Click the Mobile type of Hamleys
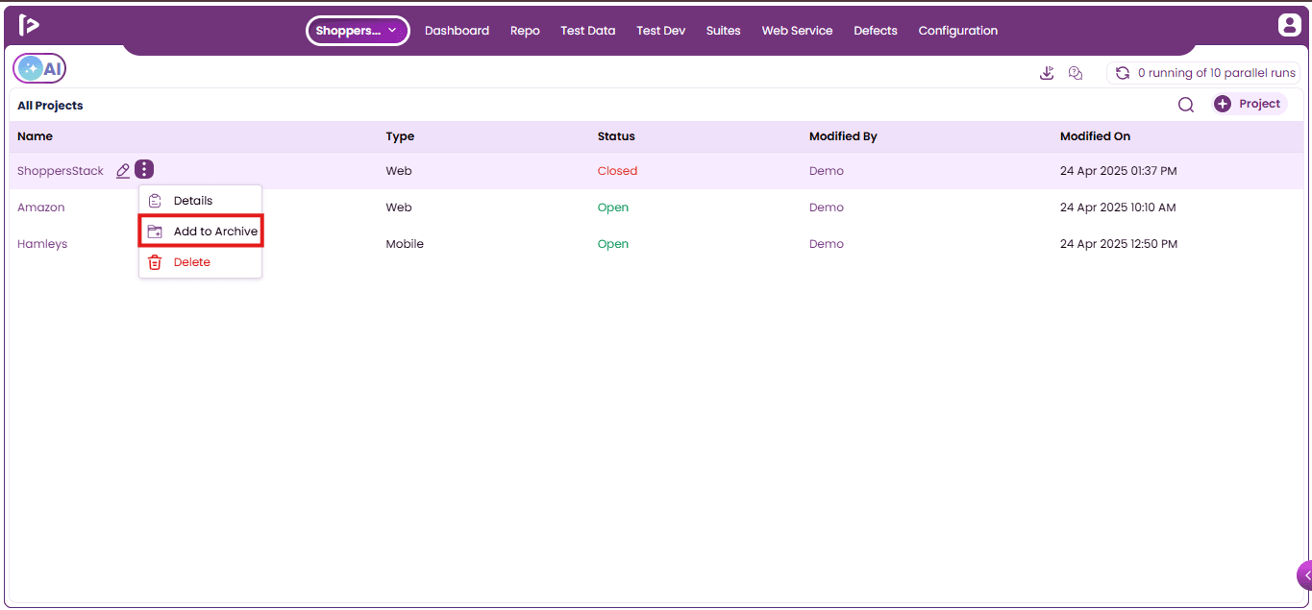Screen dimensions: 1312x610 [405, 244]
